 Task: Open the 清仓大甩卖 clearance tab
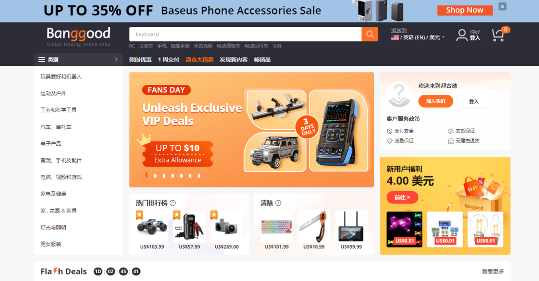coord(199,59)
